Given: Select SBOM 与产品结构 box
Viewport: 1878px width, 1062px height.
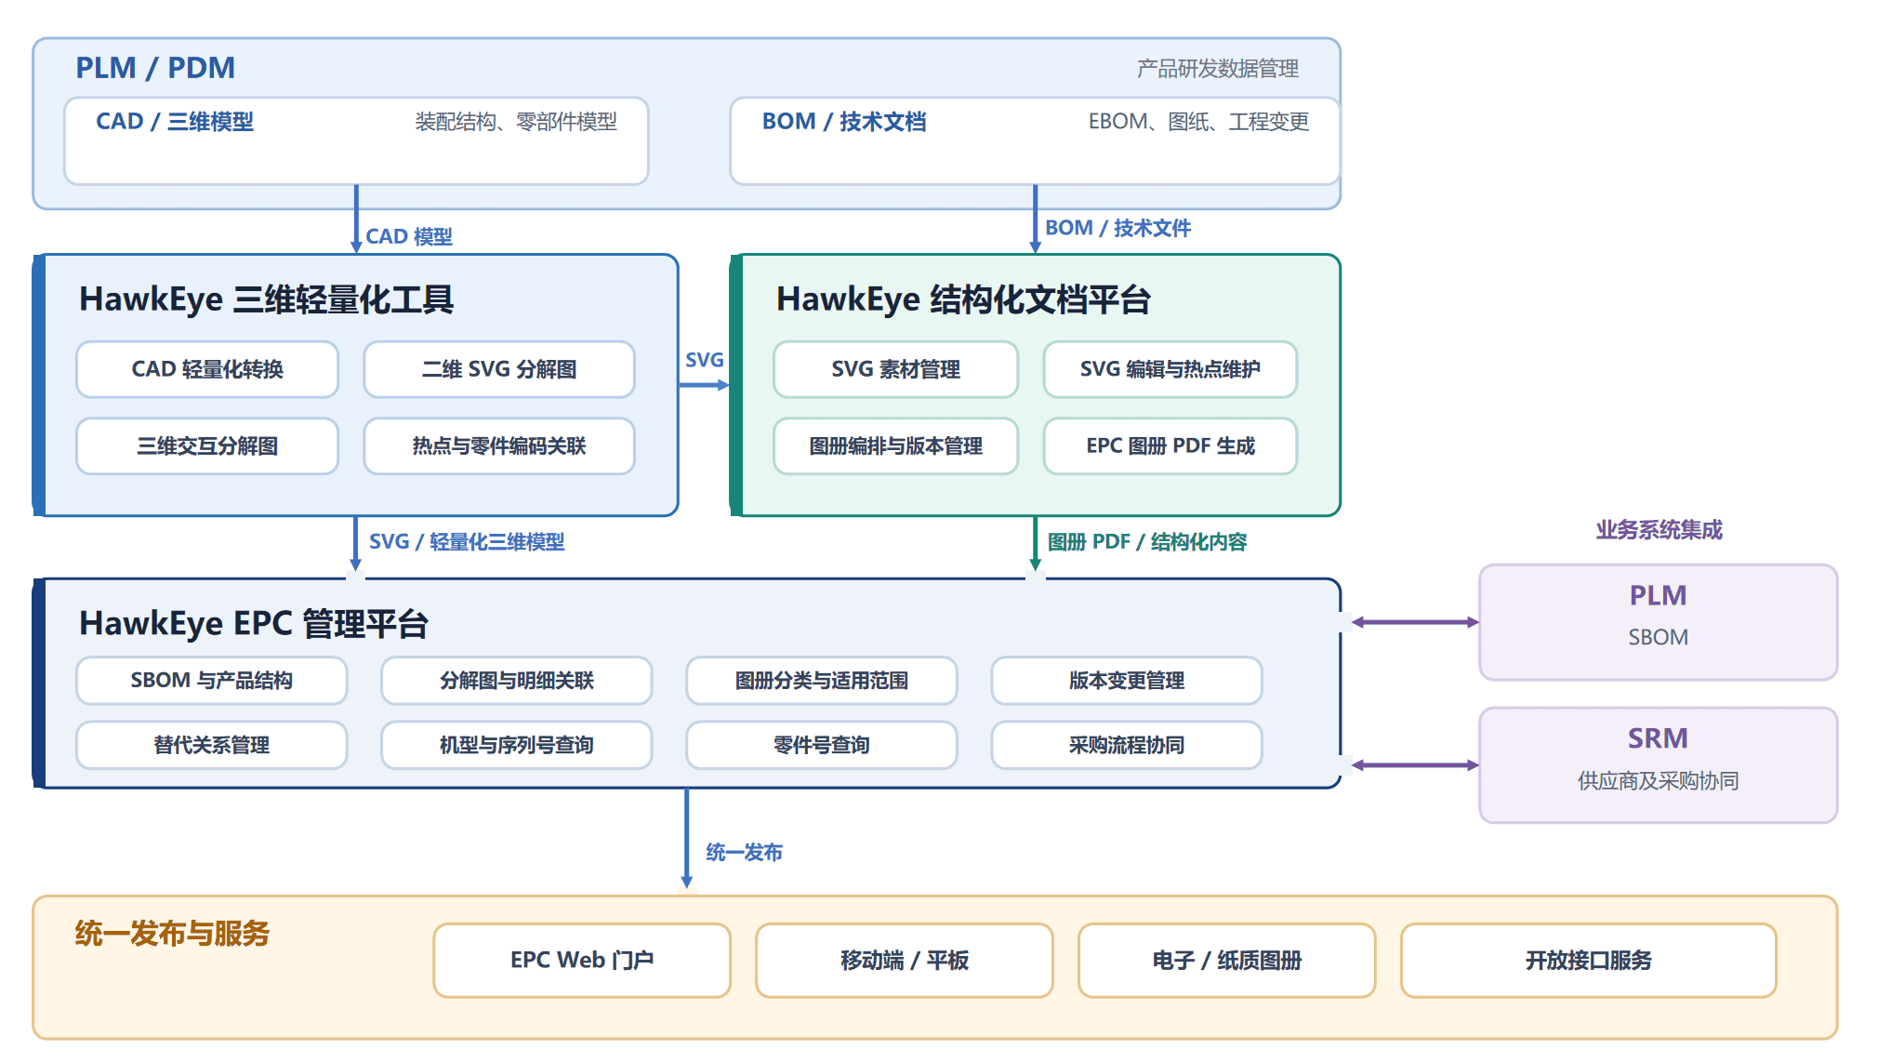Looking at the screenshot, I should (x=212, y=681).
